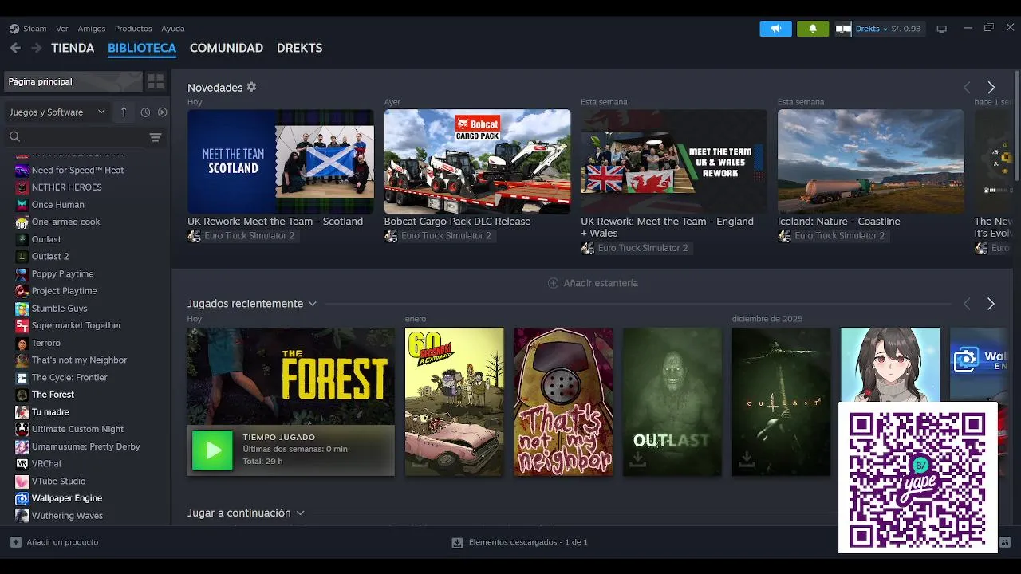The height and width of the screenshot is (574, 1021).
Task: Switch to the BIBLIOTECA tab
Action: 142,48
